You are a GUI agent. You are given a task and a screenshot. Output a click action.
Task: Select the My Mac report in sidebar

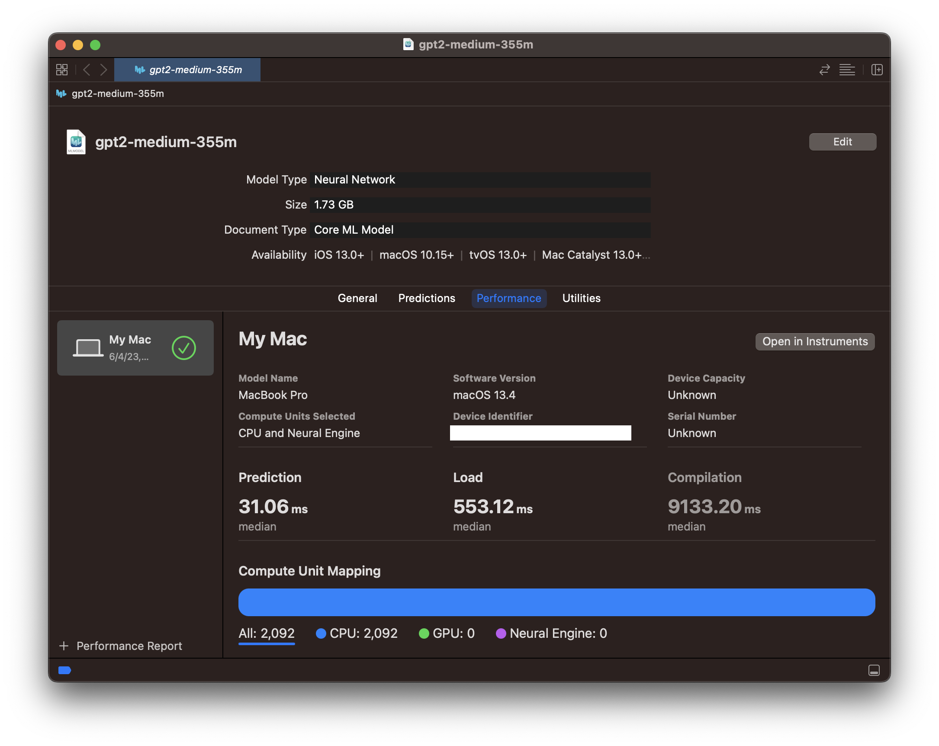[135, 348]
